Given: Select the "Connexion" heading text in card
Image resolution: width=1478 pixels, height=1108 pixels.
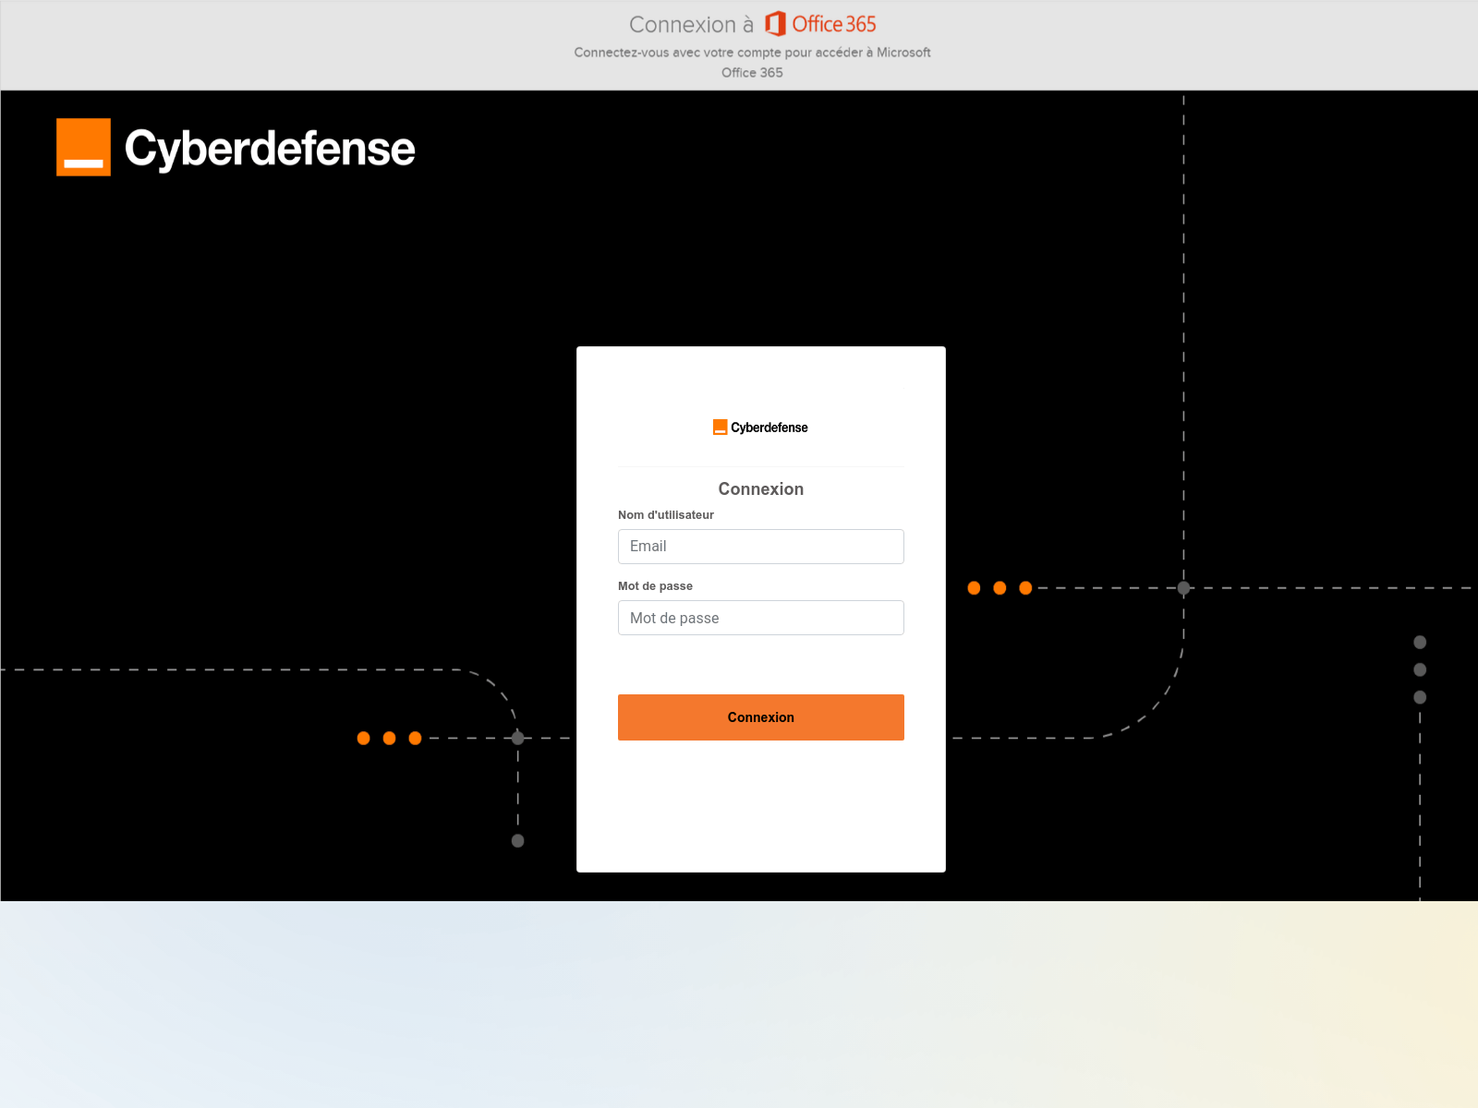Looking at the screenshot, I should (760, 489).
